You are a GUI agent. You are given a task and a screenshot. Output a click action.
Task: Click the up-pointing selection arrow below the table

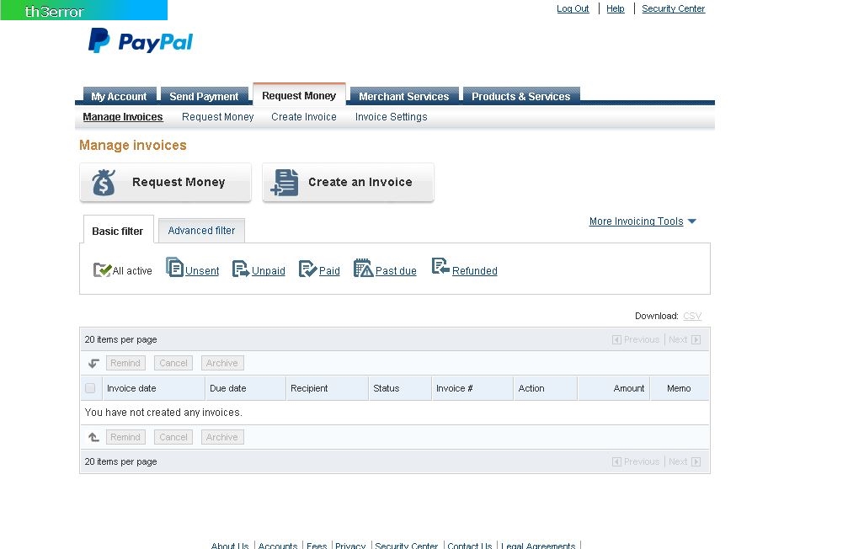pos(93,437)
